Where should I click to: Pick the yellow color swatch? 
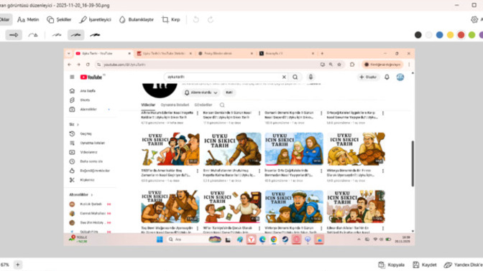[451, 35]
